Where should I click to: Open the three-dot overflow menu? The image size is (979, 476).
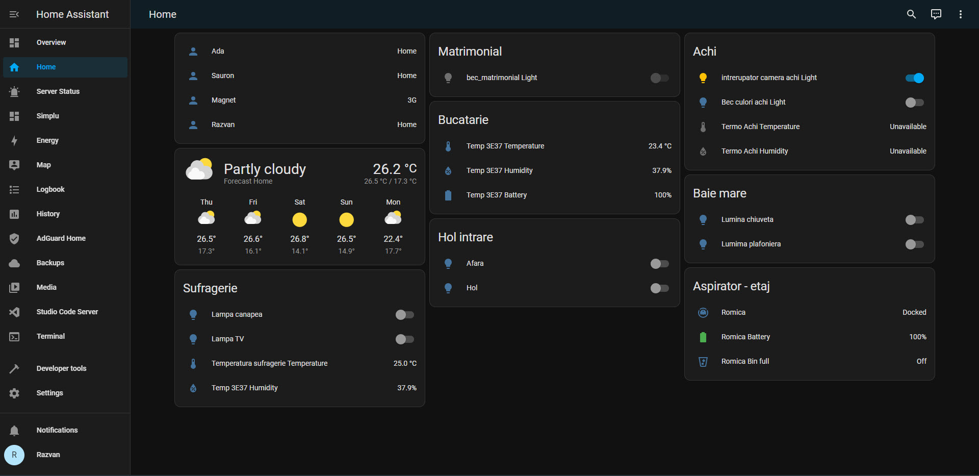[x=961, y=14]
